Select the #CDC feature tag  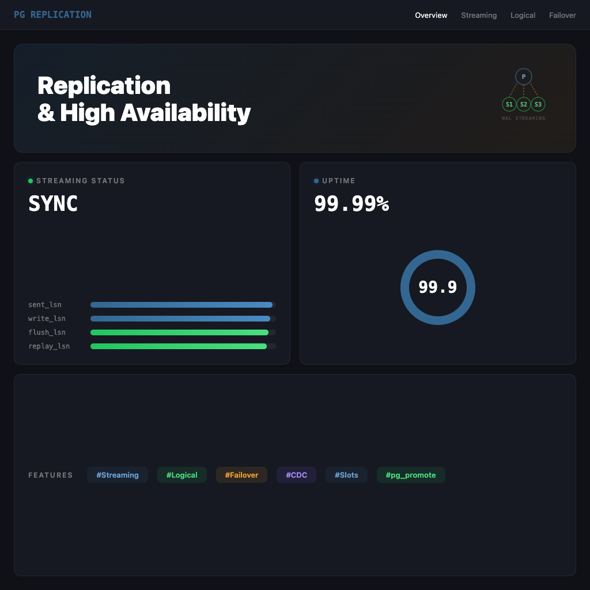pyautogui.click(x=296, y=475)
